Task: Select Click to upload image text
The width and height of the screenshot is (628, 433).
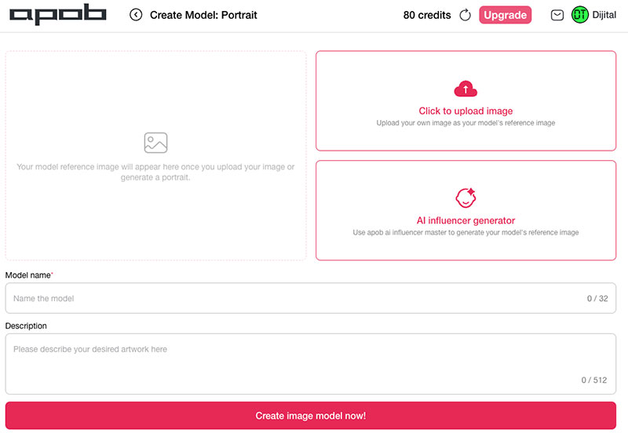Action: click(x=466, y=111)
